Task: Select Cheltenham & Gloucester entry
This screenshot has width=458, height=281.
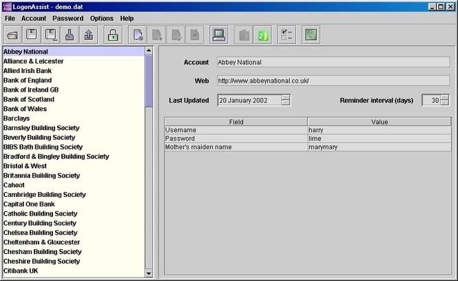Action: tap(74, 242)
